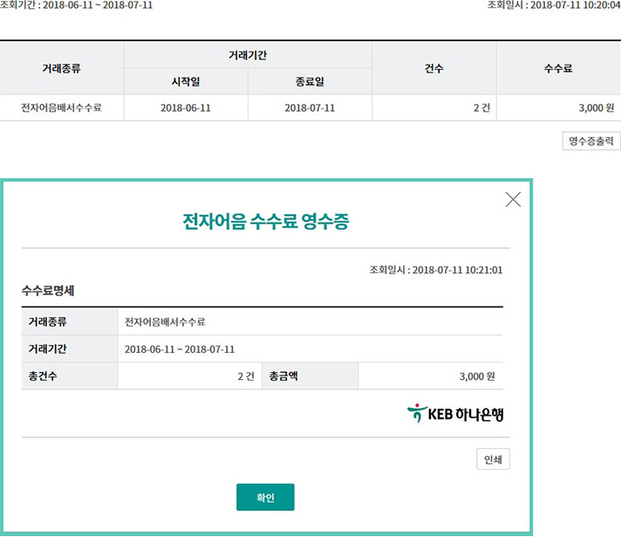Select the 2018-06-11 start date cell
621x537 pixels.
186,108
